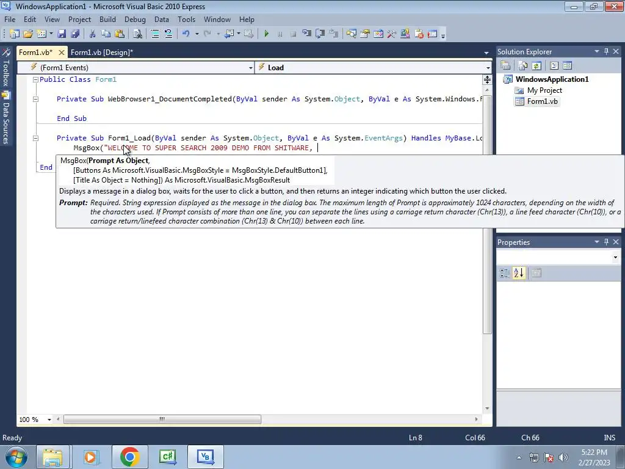Image resolution: width=625 pixels, height=469 pixels.
Task: Click the Save All toolbar icon
Action: (75, 34)
